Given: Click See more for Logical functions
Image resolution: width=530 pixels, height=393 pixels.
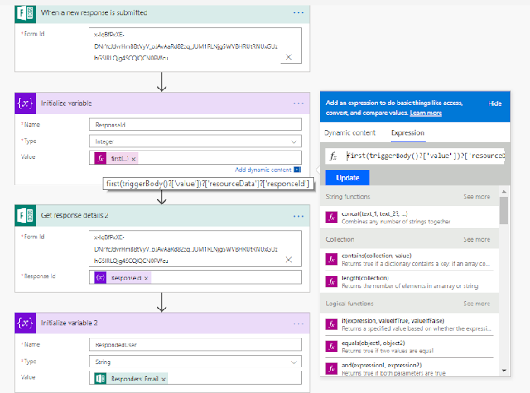Looking at the screenshot, I should (x=477, y=304).
